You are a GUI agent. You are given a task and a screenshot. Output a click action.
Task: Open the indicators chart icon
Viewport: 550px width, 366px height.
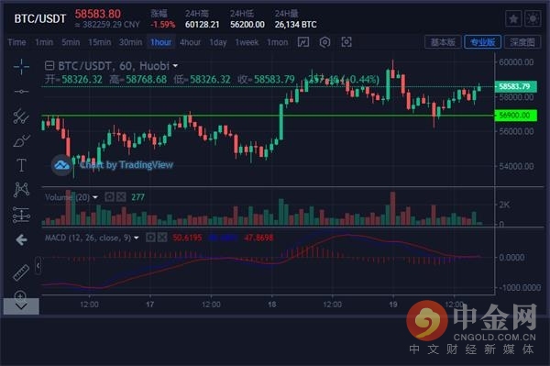click(303, 42)
